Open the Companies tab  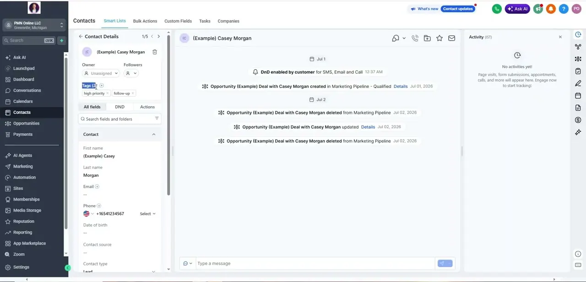point(228,21)
